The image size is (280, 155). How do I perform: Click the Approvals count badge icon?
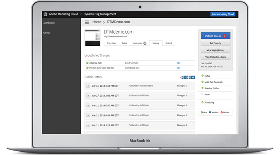pyautogui.click(x=145, y=43)
